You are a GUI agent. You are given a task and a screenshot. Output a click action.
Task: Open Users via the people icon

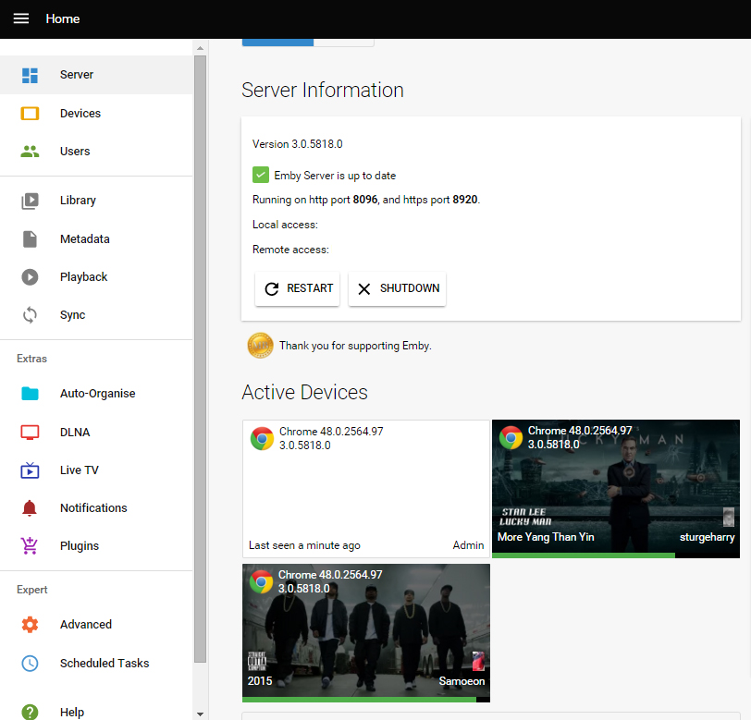(x=30, y=152)
